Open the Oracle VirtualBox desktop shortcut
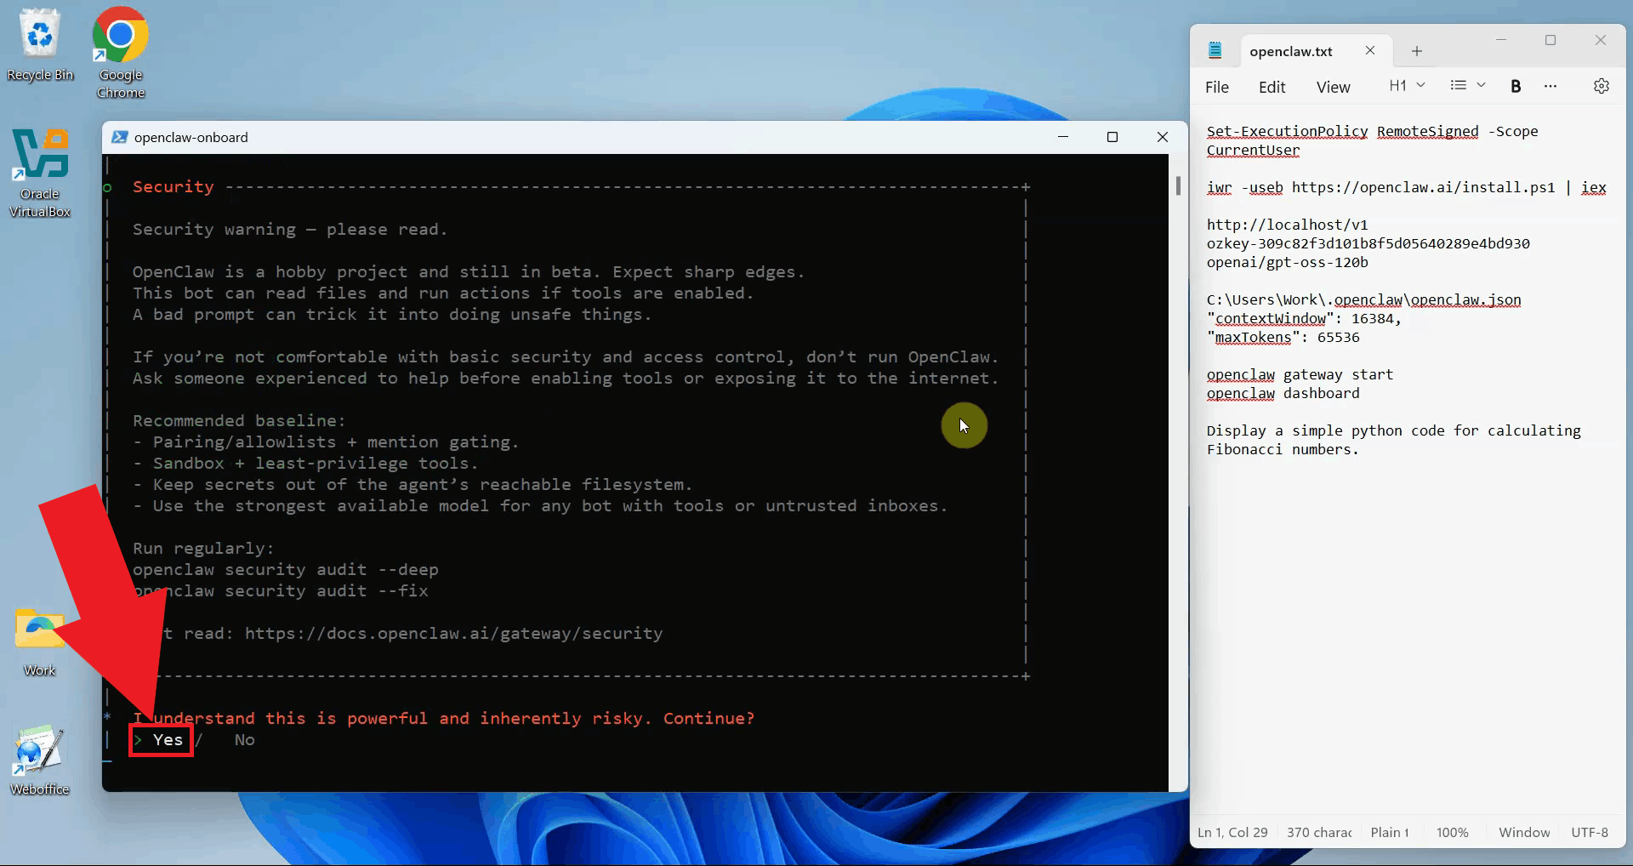This screenshot has height=866, width=1633. pos(40,166)
